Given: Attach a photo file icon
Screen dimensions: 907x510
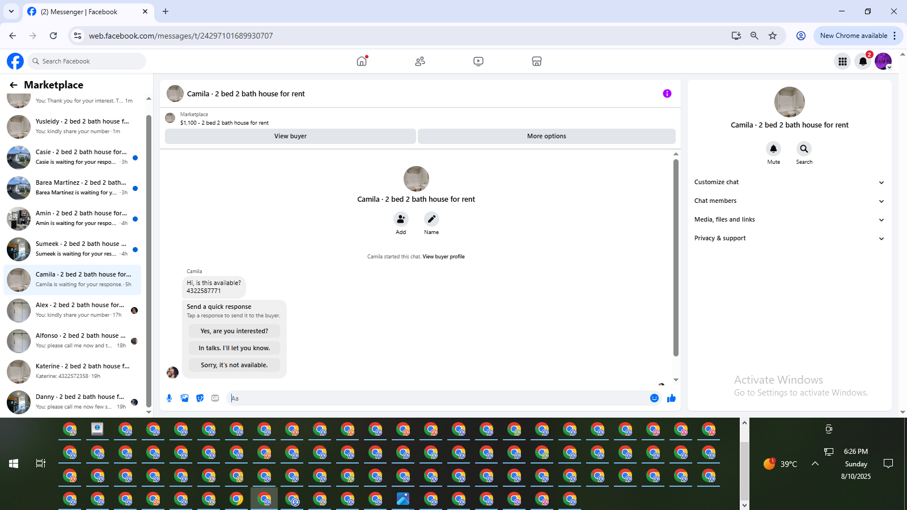Looking at the screenshot, I should [184, 398].
